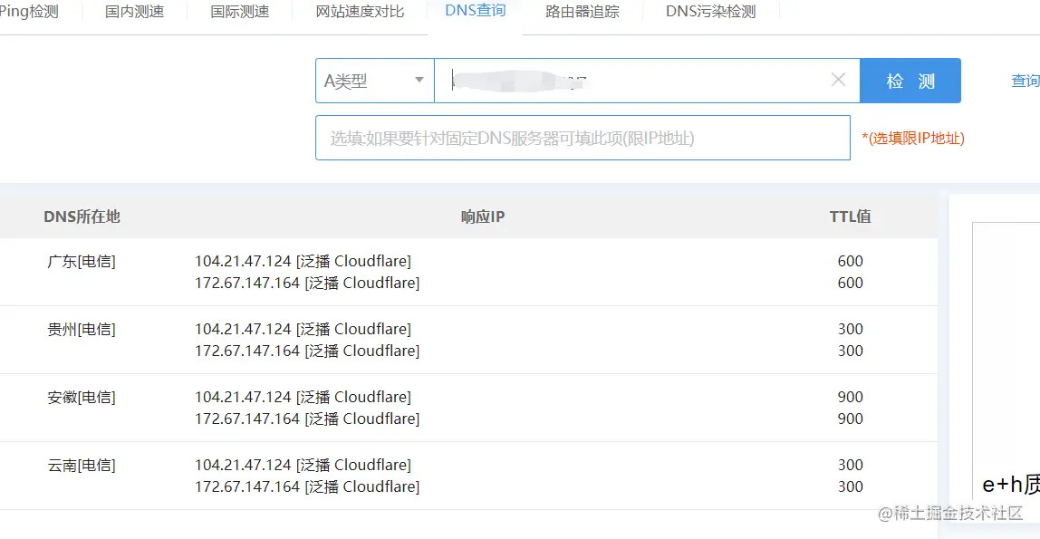Click the 响应IP column header
Viewport: 1040px width, 539px height.
[x=482, y=217]
